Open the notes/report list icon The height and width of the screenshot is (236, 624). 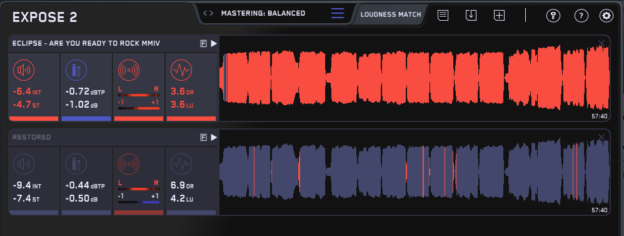click(x=443, y=16)
